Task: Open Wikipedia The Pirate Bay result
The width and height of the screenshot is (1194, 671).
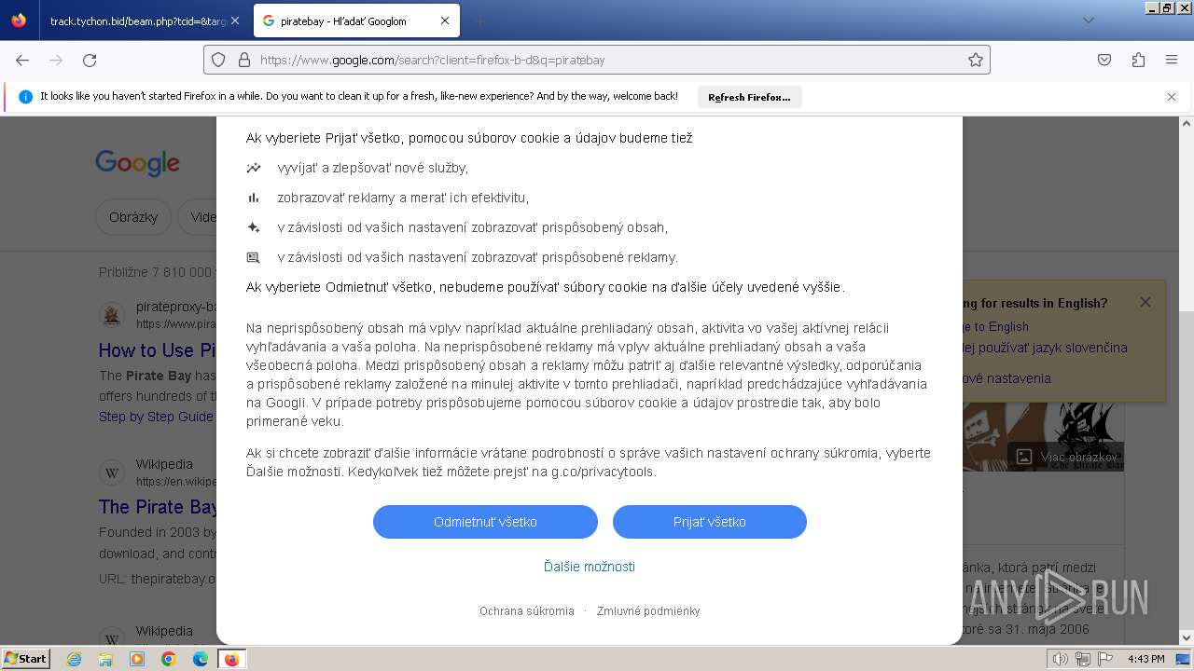Action: [x=158, y=507]
